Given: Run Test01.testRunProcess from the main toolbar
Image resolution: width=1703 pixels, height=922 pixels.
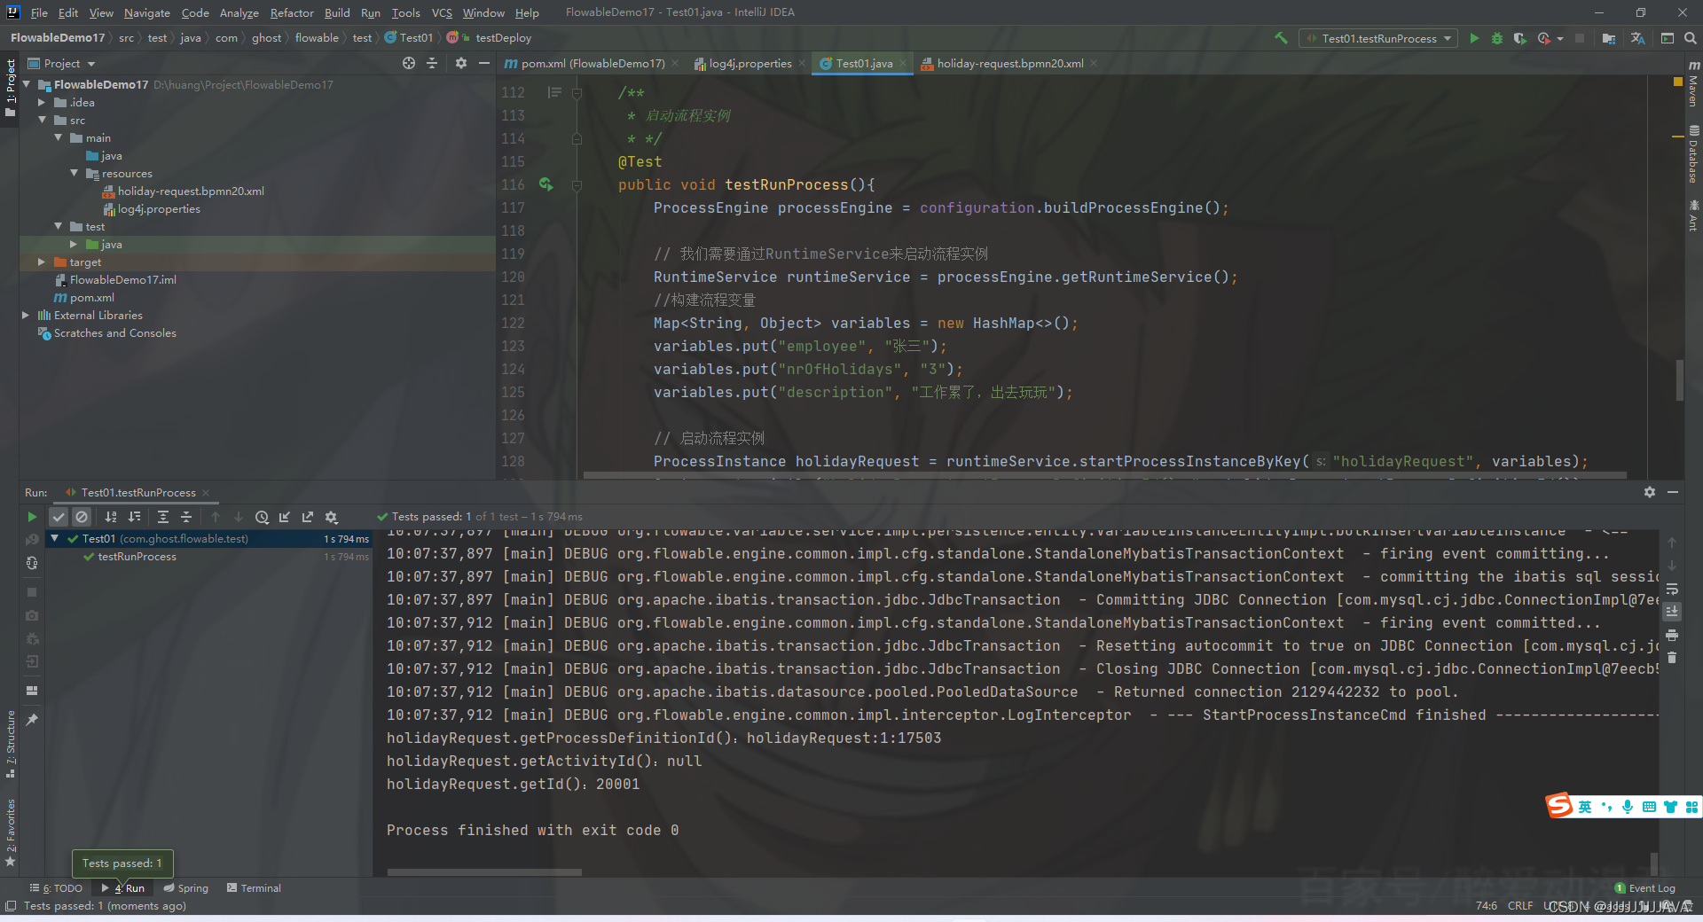Looking at the screenshot, I should (x=1474, y=38).
